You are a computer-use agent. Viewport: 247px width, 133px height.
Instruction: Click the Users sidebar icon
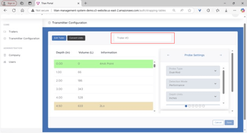click(x=5, y=62)
